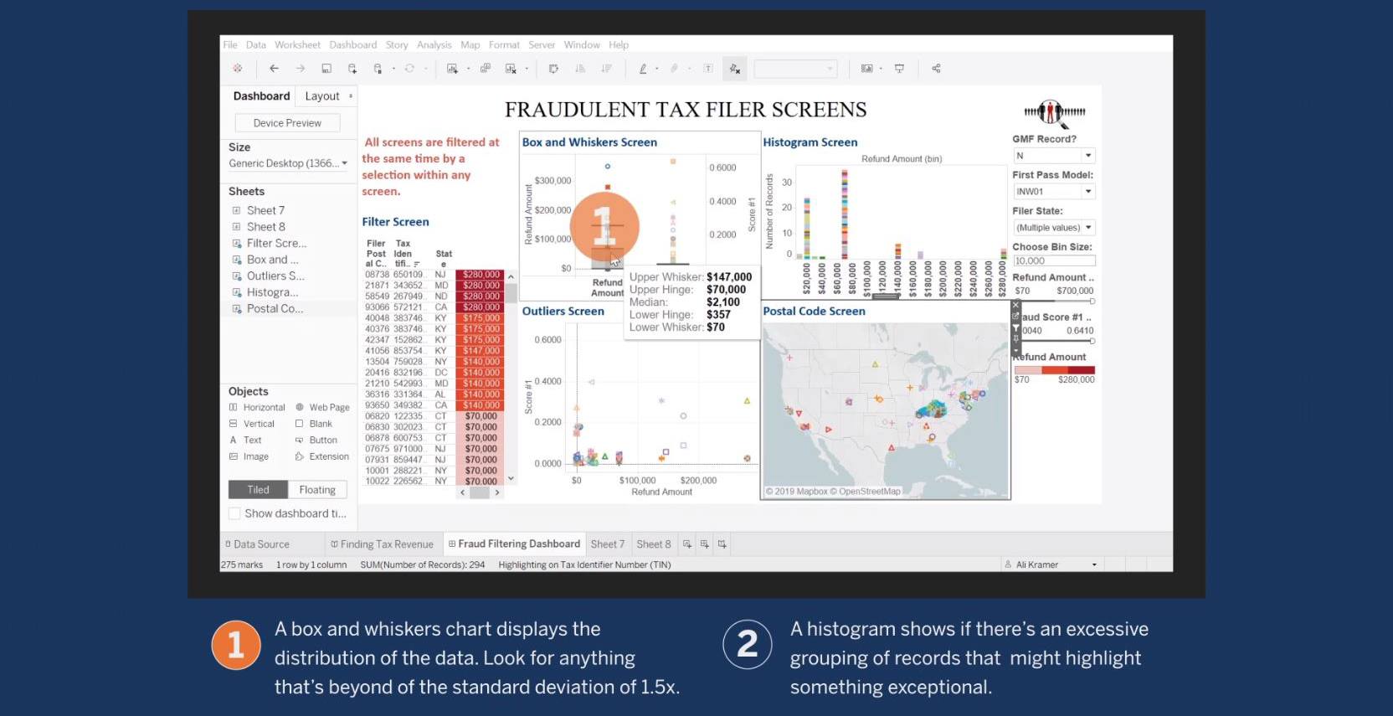This screenshot has height=716, width=1393.
Task: Click the Tableau logo start icon
Action: tap(238, 69)
